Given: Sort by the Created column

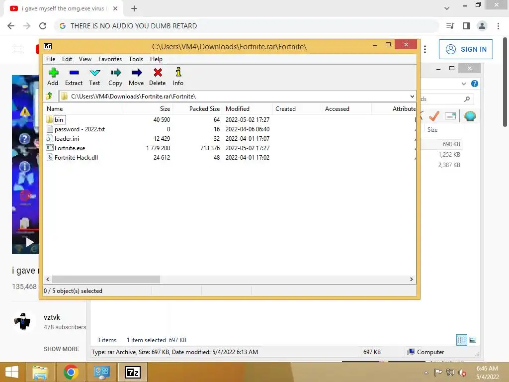Looking at the screenshot, I should coord(297,109).
